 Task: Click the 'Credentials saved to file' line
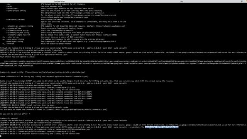click(x=43, y=72)
